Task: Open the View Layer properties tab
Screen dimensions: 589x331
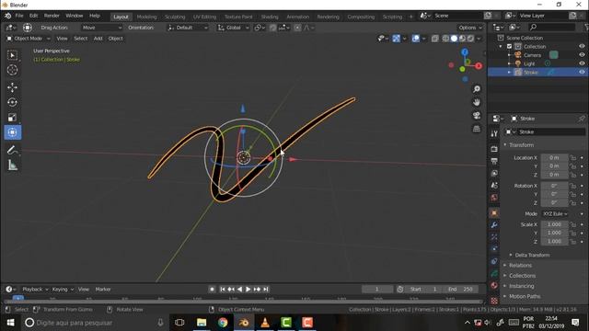Action: tap(494, 173)
